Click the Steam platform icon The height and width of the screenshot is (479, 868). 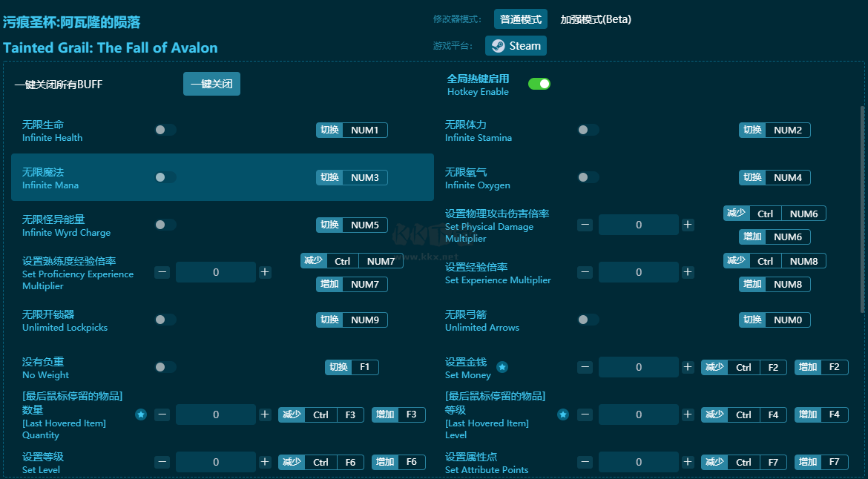point(499,46)
